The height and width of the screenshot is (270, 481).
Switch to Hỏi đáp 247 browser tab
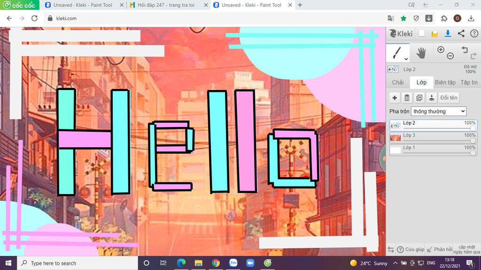point(166,5)
